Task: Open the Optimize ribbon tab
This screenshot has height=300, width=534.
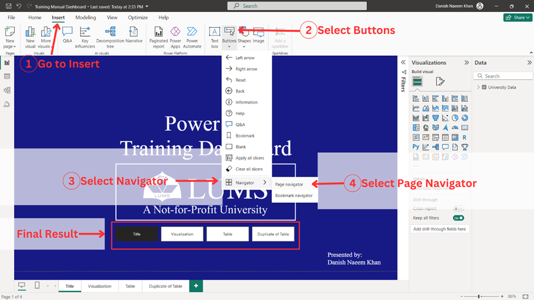Action: click(x=138, y=18)
